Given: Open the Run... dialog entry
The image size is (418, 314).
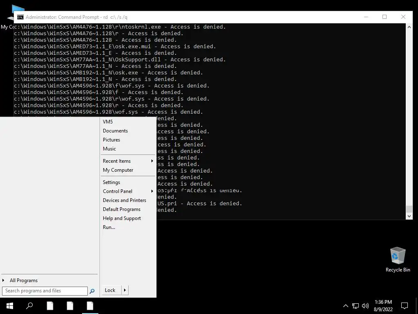Looking at the screenshot, I should click(x=109, y=227).
